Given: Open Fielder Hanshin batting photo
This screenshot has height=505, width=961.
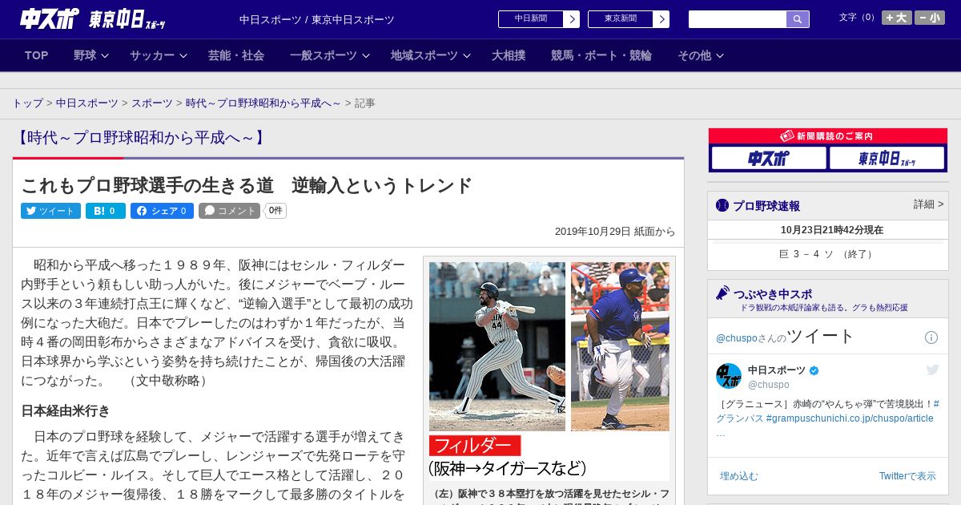Looking at the screenshot, I should coord(497,346).
